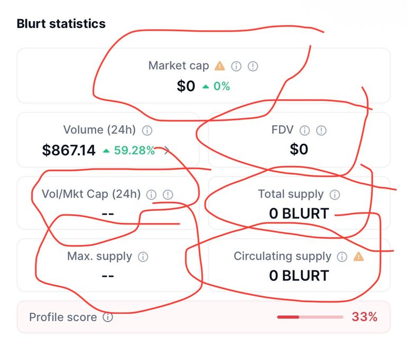Select the $867.14 volume value
Image resolution: width=407 pixels, height=338 pixels.
pos(69,151)
